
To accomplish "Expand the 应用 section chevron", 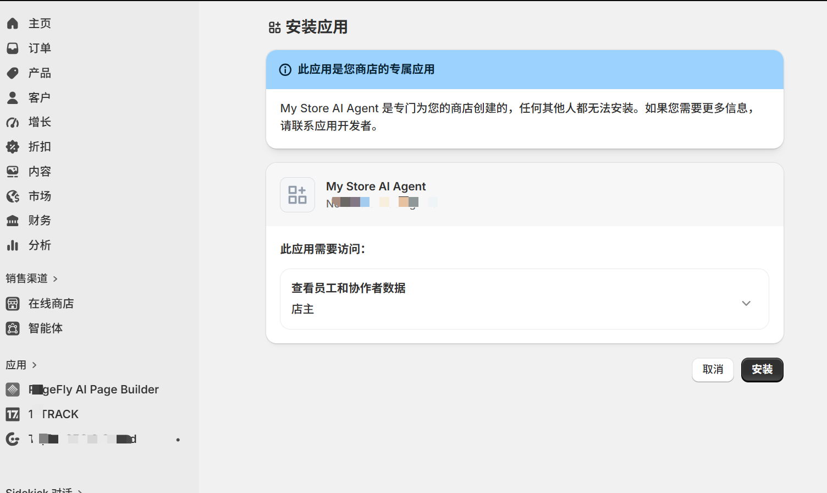I will tap(34, 365).
